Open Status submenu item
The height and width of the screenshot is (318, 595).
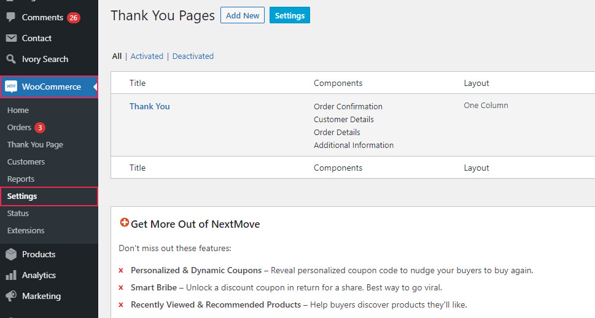pyautogui.click(x=18, y=213)
